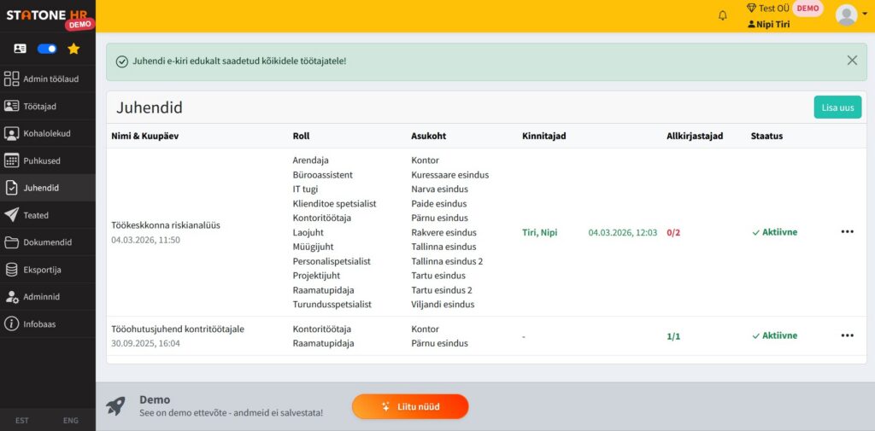Click the yellow star favorites icon

pyautogui.click(x=73, y=49)
